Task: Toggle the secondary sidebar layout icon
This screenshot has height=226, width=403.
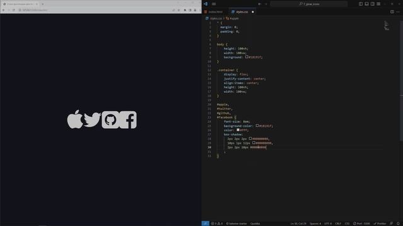Action: [x=373, y=4]
